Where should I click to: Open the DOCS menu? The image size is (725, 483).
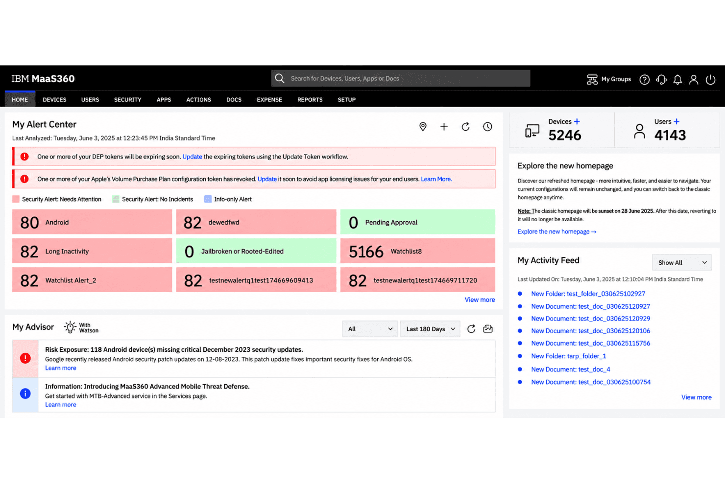[234, 100]
